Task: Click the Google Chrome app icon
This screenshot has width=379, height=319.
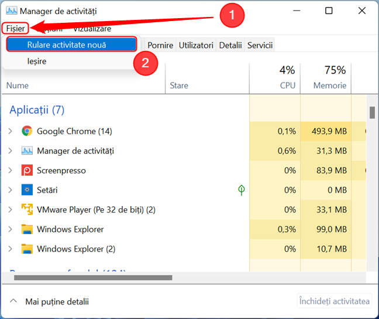Action: point(27,131)
